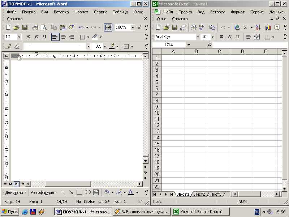Open Word's Формат menu
Viewport: 289px width, 217px height.
coord(81,12)
